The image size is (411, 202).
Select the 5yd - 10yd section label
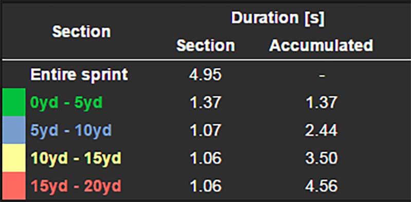[71, 131]
